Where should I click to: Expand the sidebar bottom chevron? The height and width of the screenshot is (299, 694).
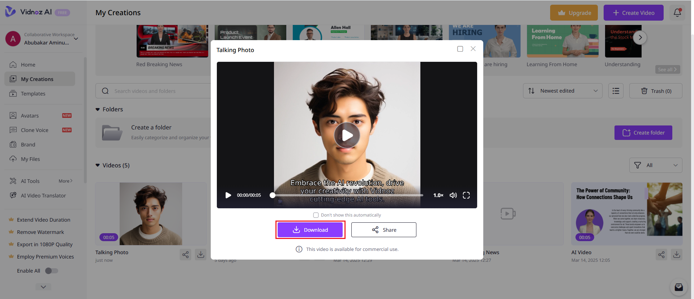coord(43,287)
